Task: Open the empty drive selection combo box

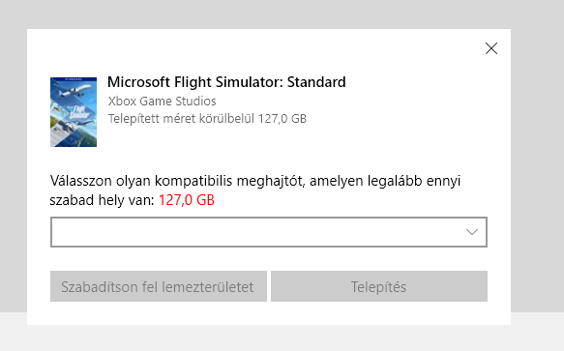Action: tap(269, 232)
